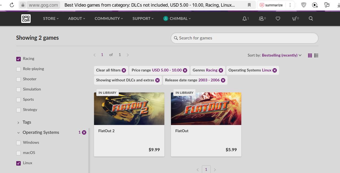340x173 pixels.
Task: Open the friends icon in header
Action: [x=261, y=18]
